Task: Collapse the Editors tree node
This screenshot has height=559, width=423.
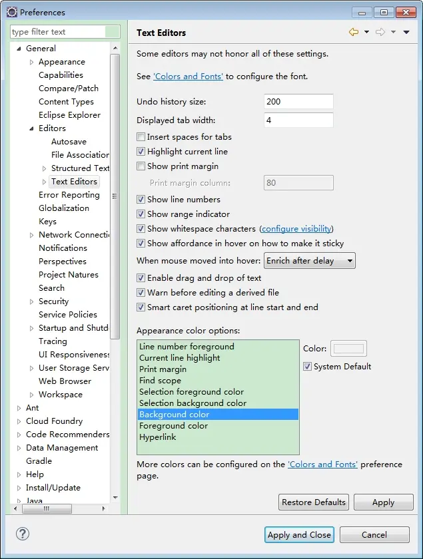Action: 31,128
